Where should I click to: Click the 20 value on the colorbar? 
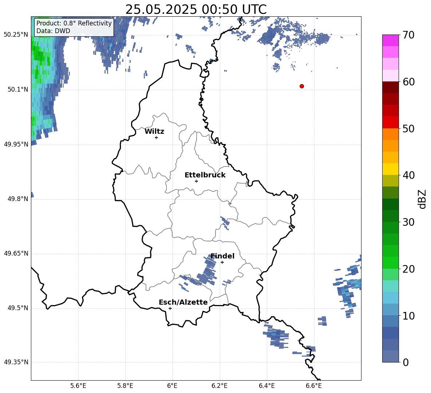[408, 269]
